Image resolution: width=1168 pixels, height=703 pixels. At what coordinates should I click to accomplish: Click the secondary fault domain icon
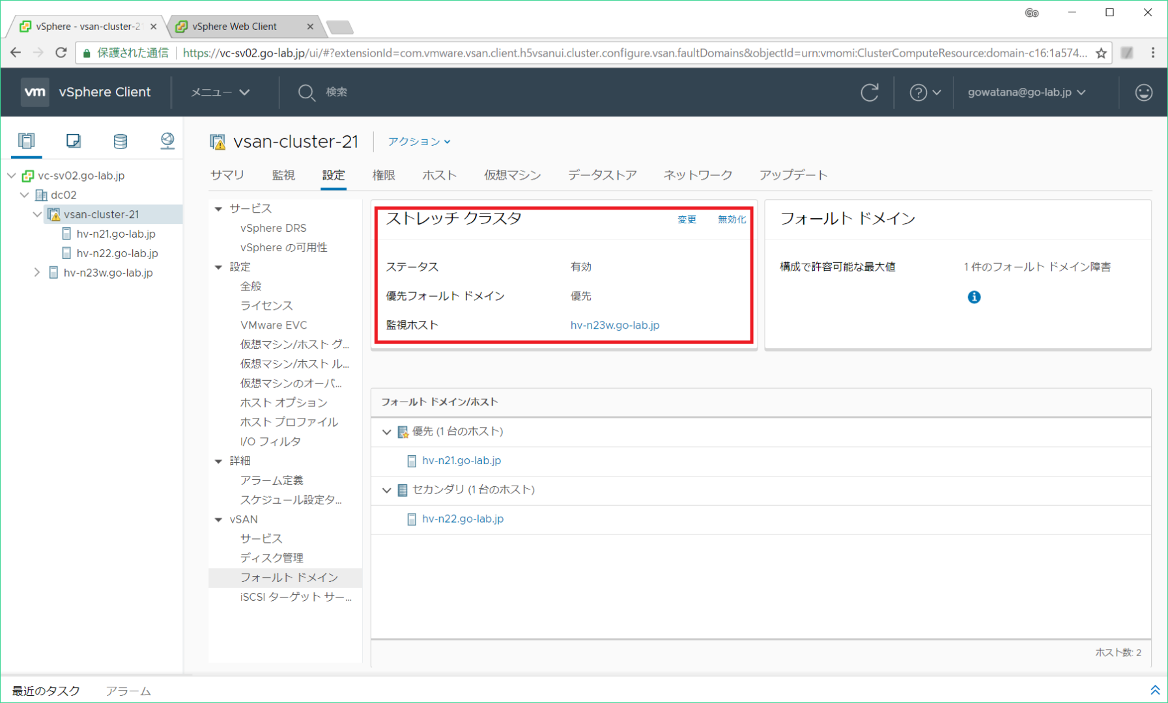coord(403,490)
